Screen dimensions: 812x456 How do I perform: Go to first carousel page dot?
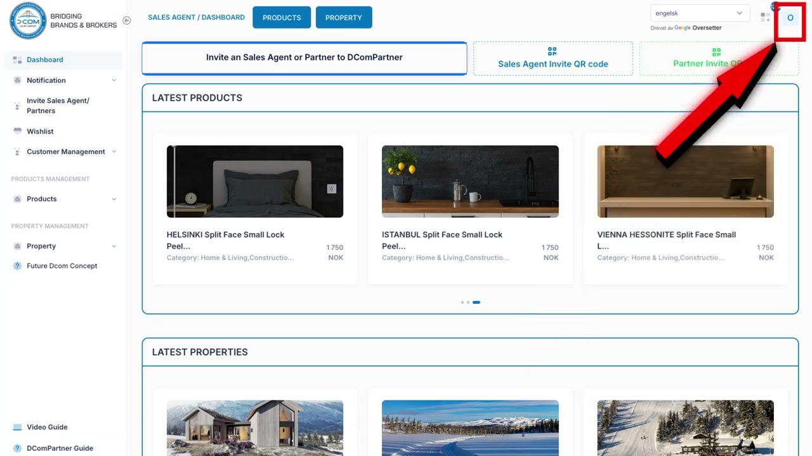[462, 302]
